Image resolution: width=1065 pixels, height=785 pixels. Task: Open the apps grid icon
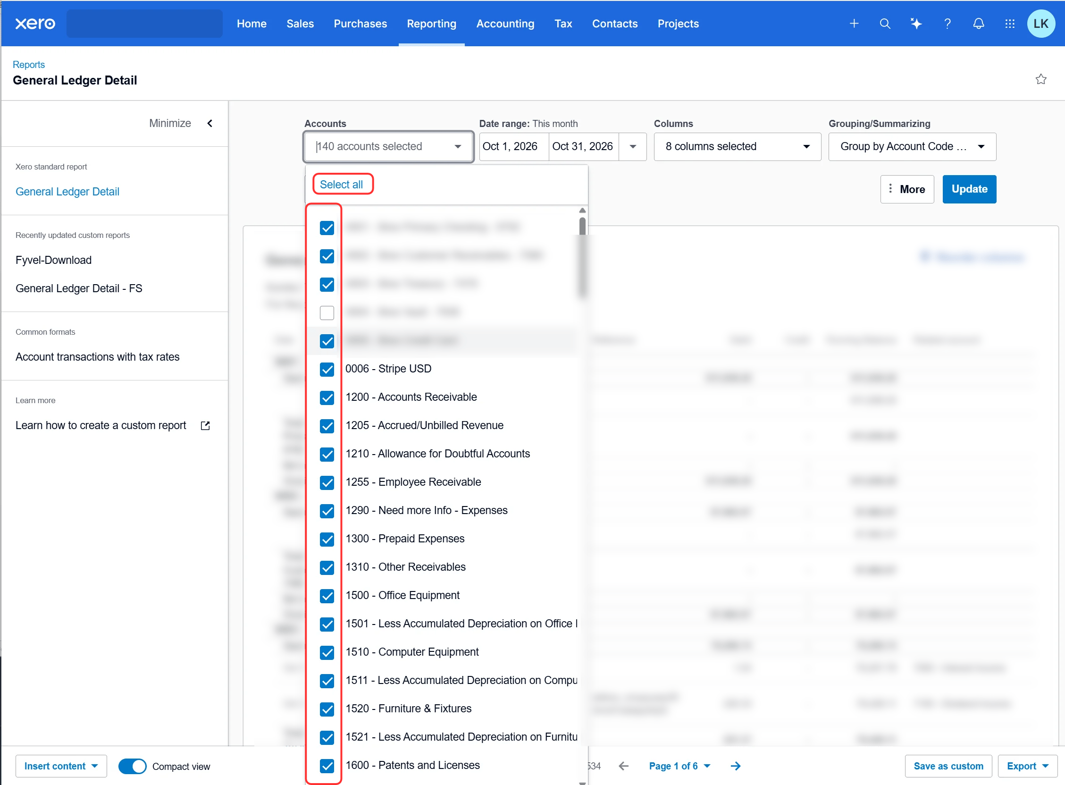[1010, 24]
